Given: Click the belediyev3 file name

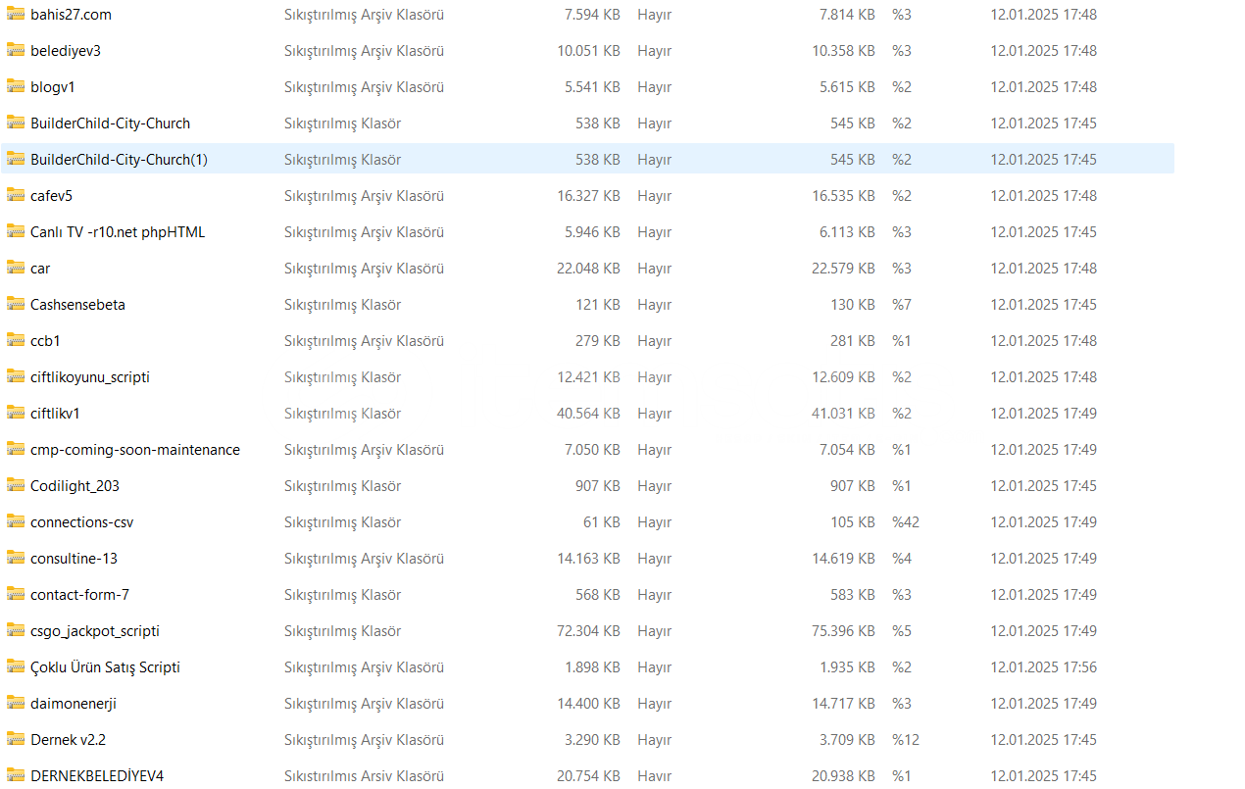Looking at the screenshot, I should coord(66,51).
